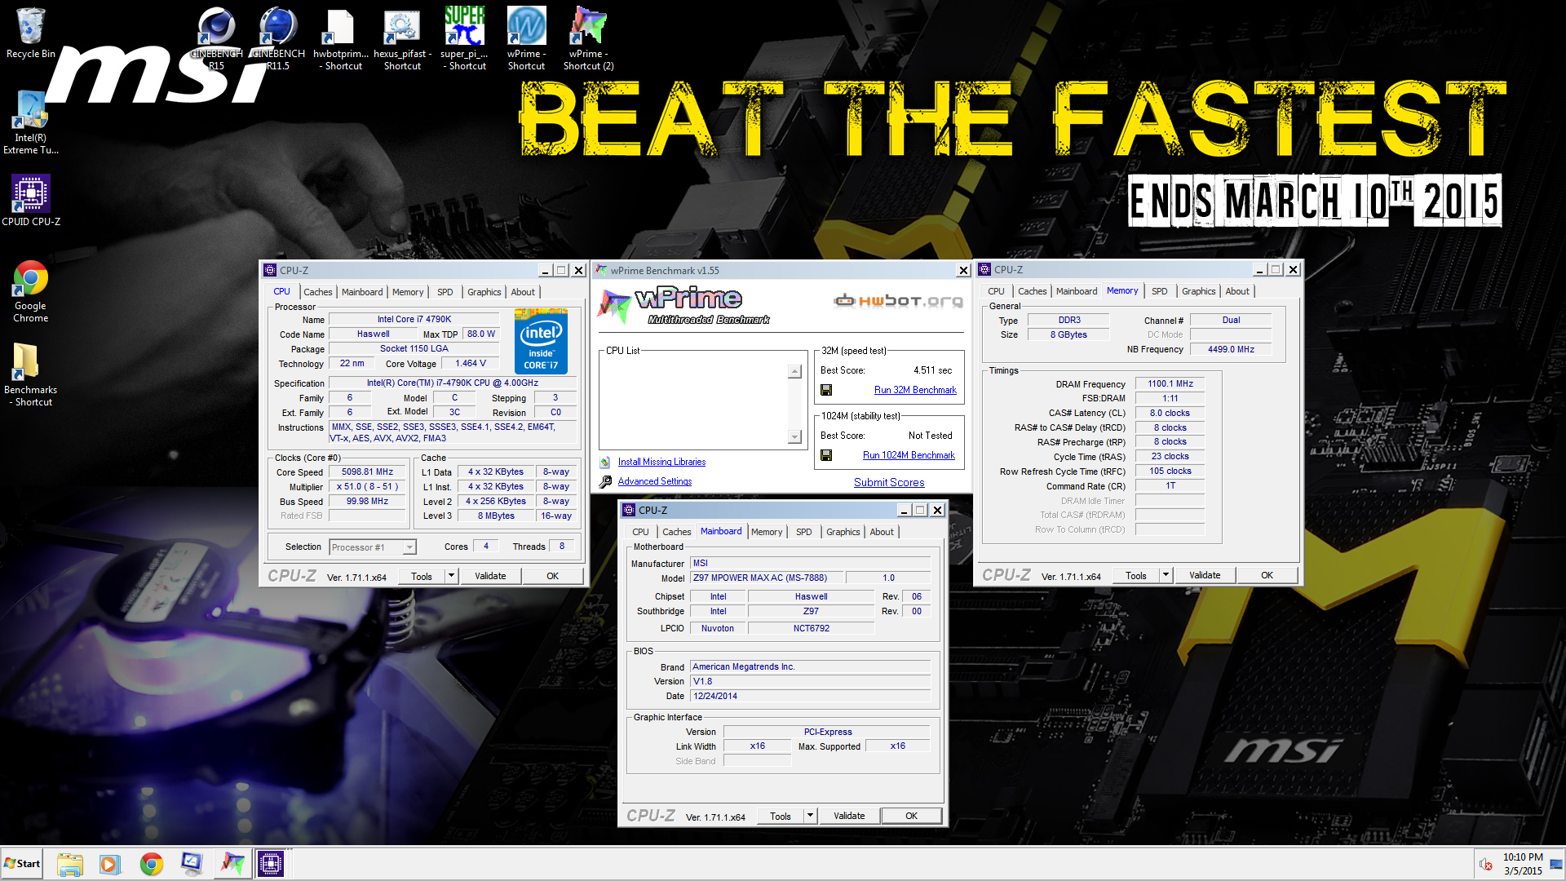Switch to Graphics tab in Mainboard CPU-Z

click(x=843, y=532)
